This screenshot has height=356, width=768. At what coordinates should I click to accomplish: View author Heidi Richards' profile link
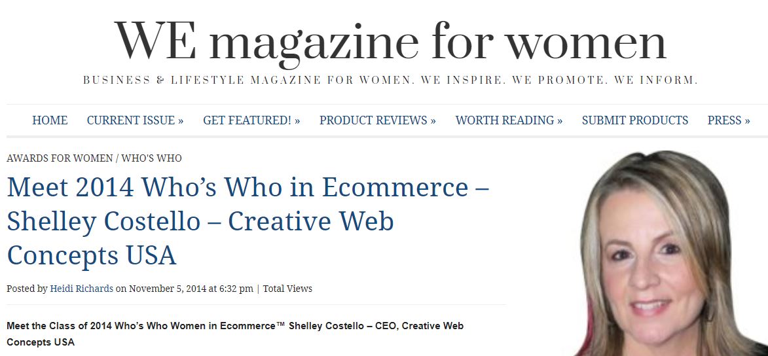coord(81,289)
